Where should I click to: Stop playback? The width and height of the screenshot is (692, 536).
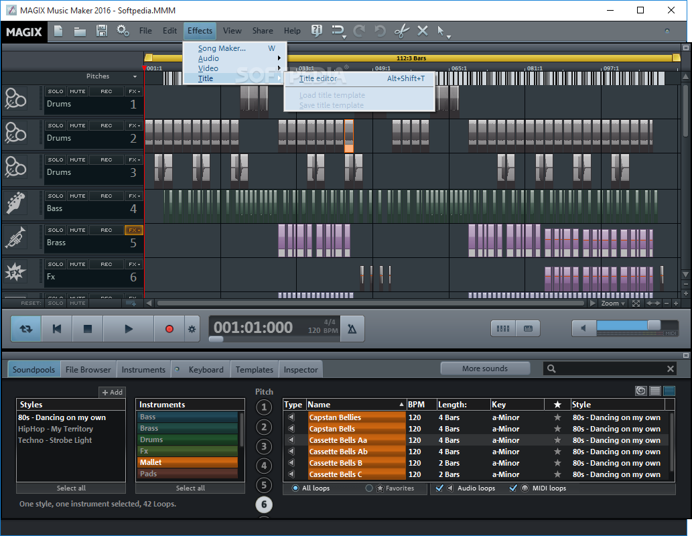click(x=87, y=328)
